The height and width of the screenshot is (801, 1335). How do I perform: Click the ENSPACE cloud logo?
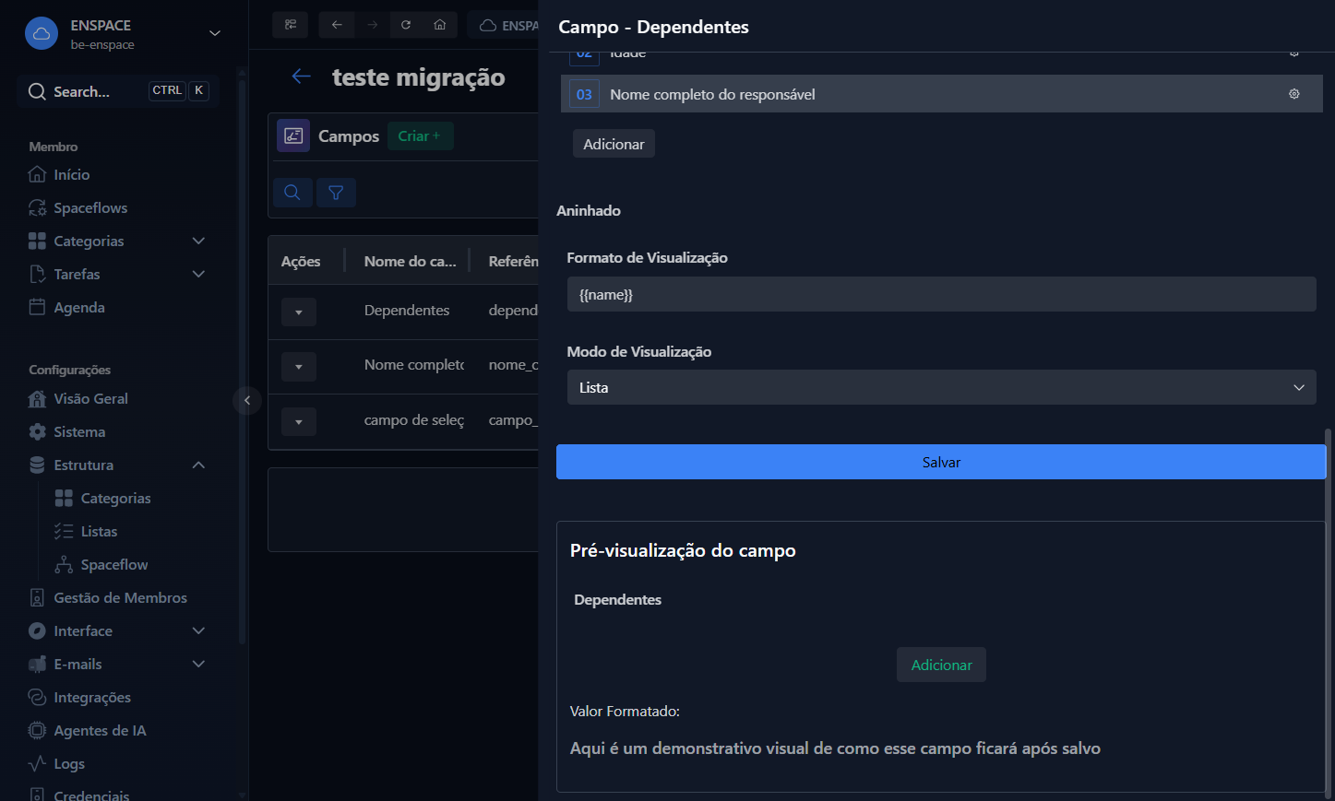click(x=42, y=34)
